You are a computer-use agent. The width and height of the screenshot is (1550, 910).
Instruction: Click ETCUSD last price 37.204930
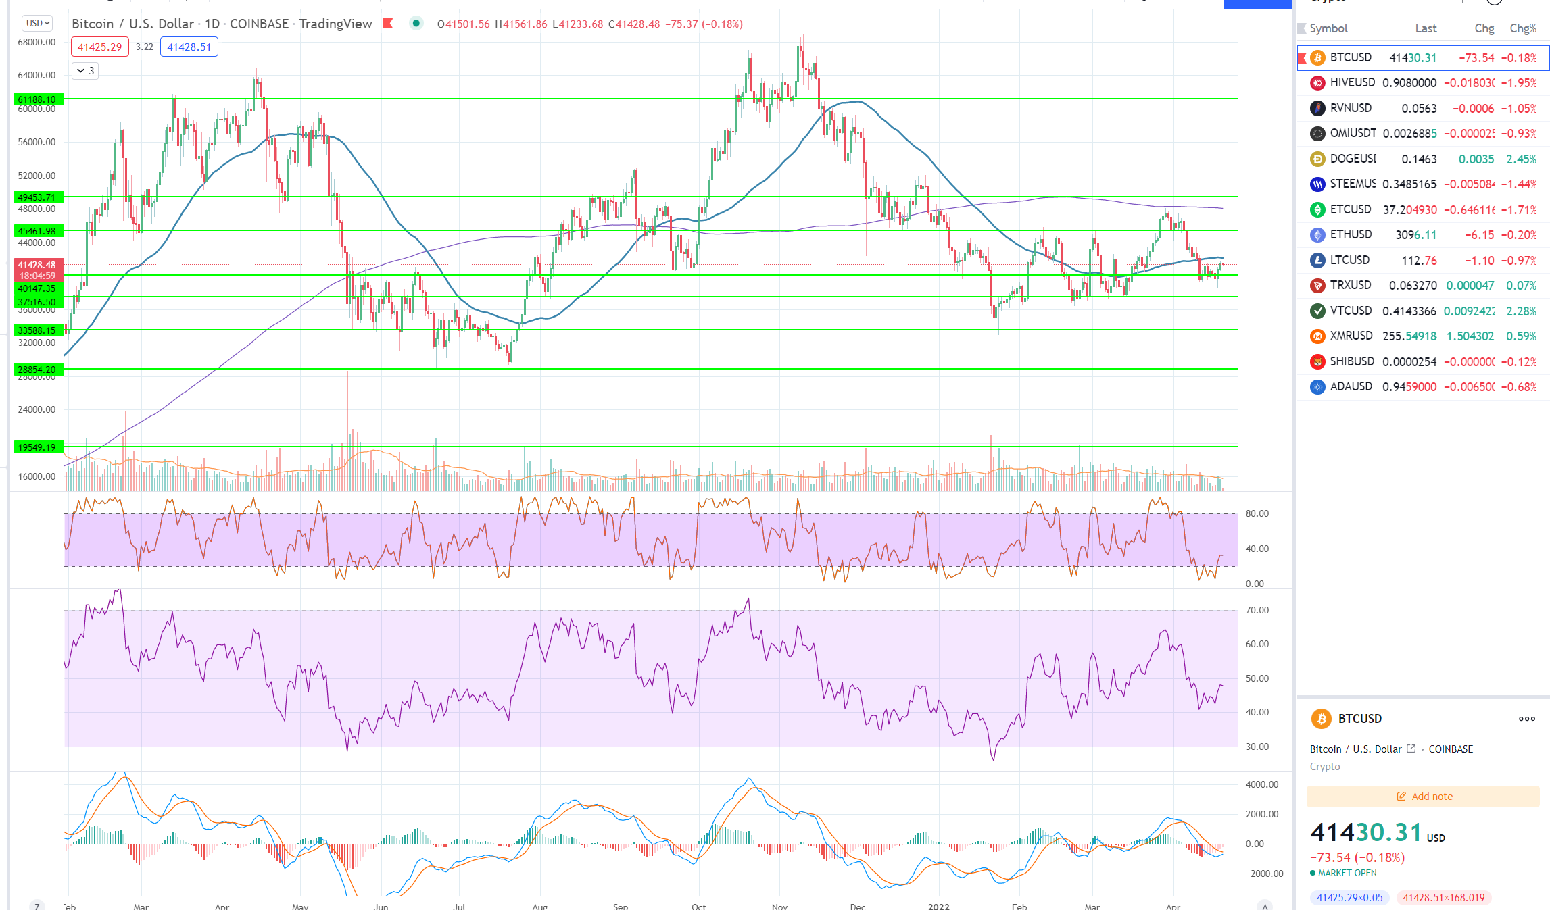click(x=1410, y=210)
